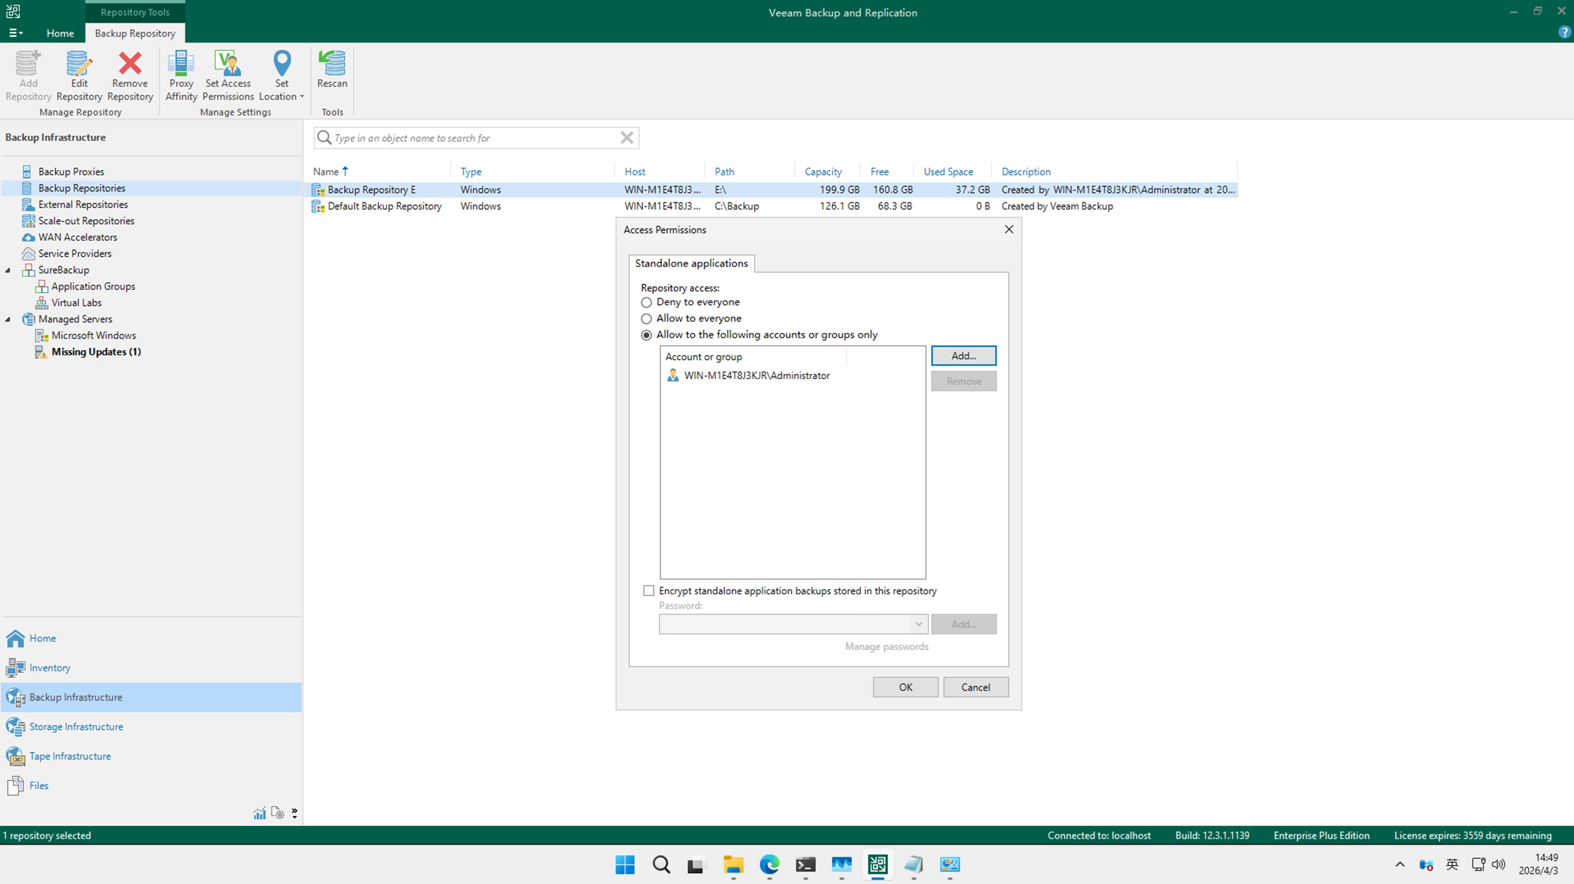Collapse the SureBackup tree node

(x=8, y=270)
